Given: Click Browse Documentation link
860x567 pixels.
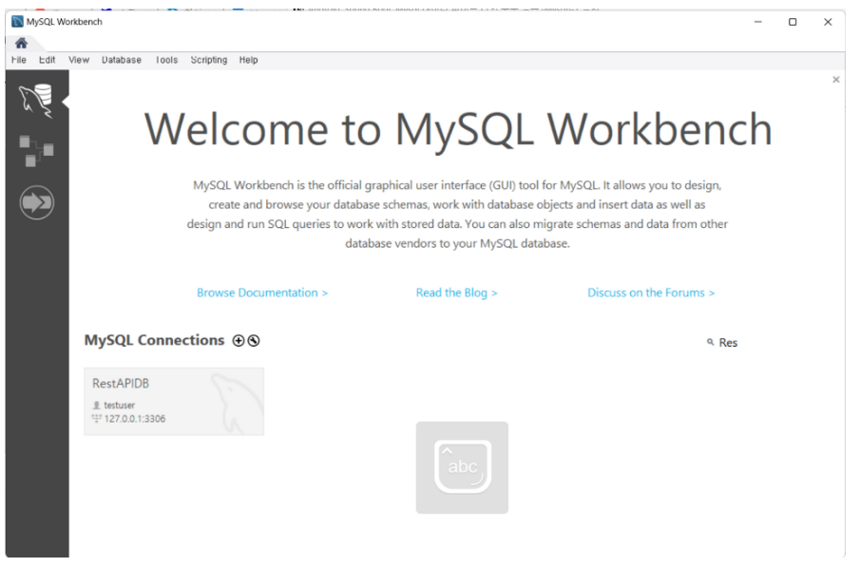Looking at the screenshot, I should pos(262,293).
